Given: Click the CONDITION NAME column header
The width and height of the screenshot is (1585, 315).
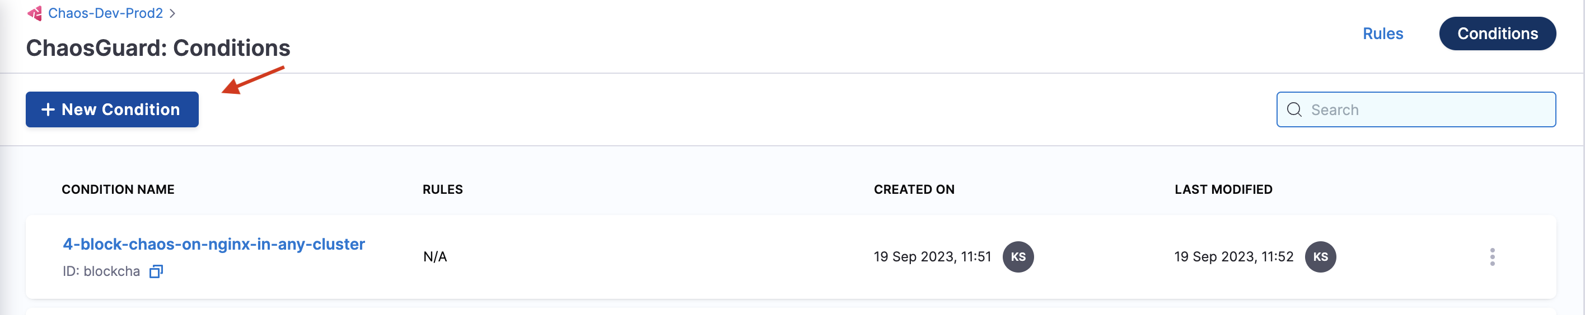Looking at the screenshot, I should click(118, 189).
